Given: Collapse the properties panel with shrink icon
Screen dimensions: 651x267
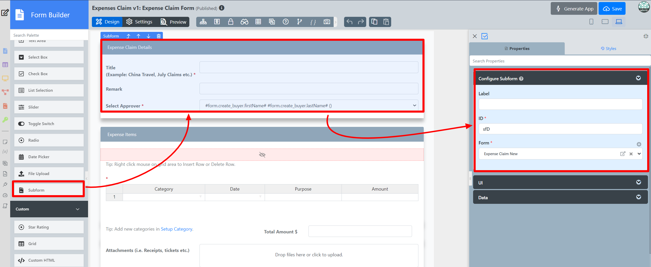Looking at the screenshot, I should tap(646, 36).
